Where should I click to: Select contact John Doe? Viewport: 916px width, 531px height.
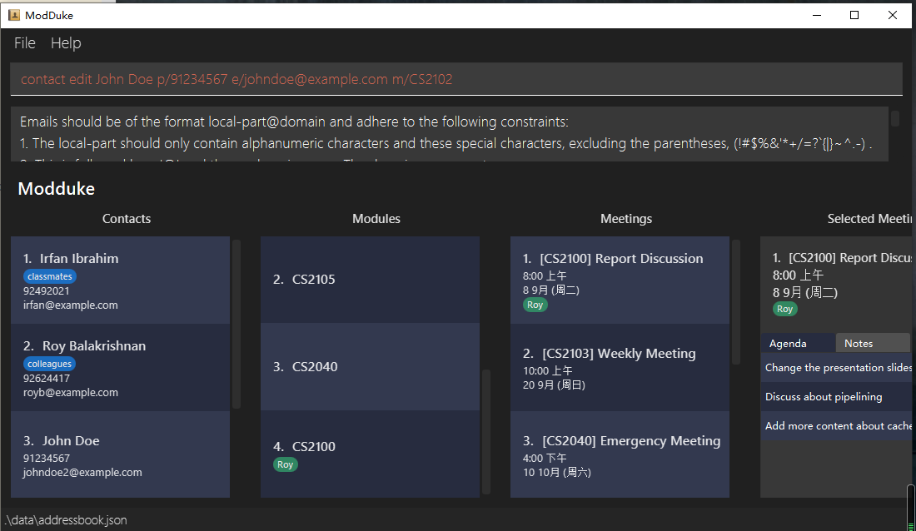[121, 454]
